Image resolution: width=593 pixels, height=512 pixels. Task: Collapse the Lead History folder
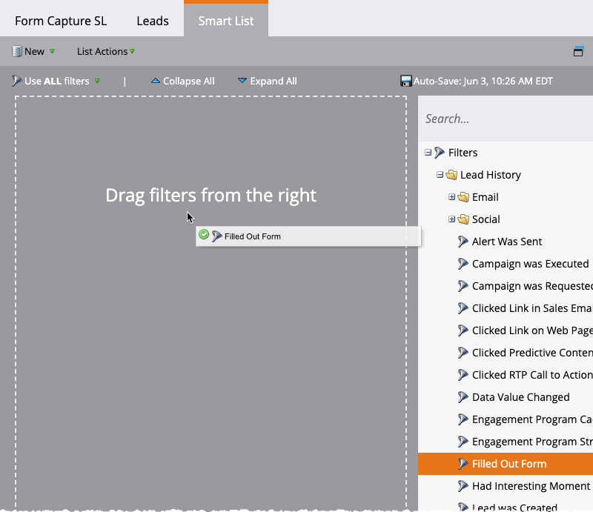click(x=440, y=175)
